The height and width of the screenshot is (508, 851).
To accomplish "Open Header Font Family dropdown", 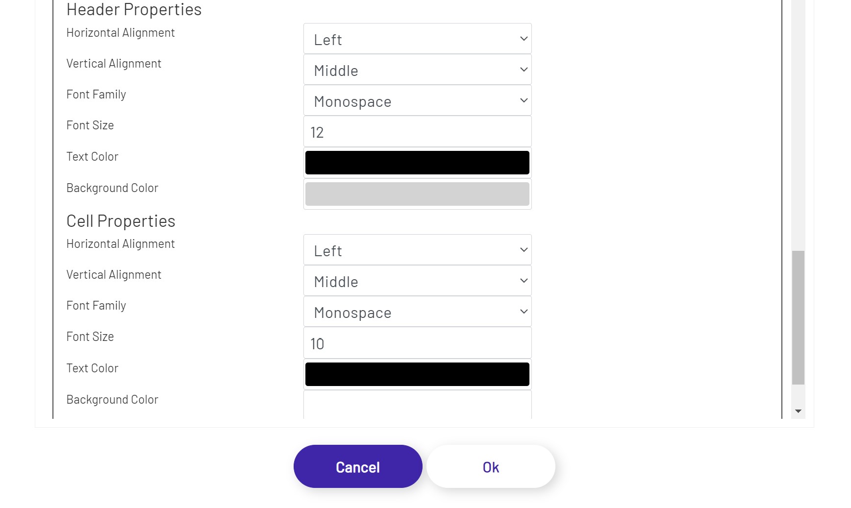I will point(417,101).
